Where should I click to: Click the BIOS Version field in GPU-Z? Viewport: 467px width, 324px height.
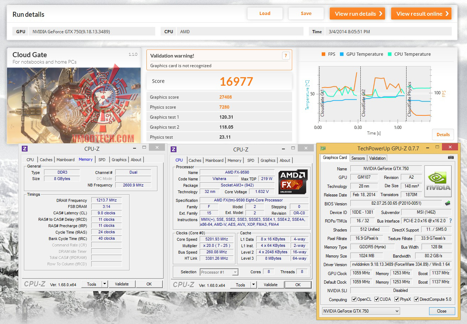(x=396, y=204)
